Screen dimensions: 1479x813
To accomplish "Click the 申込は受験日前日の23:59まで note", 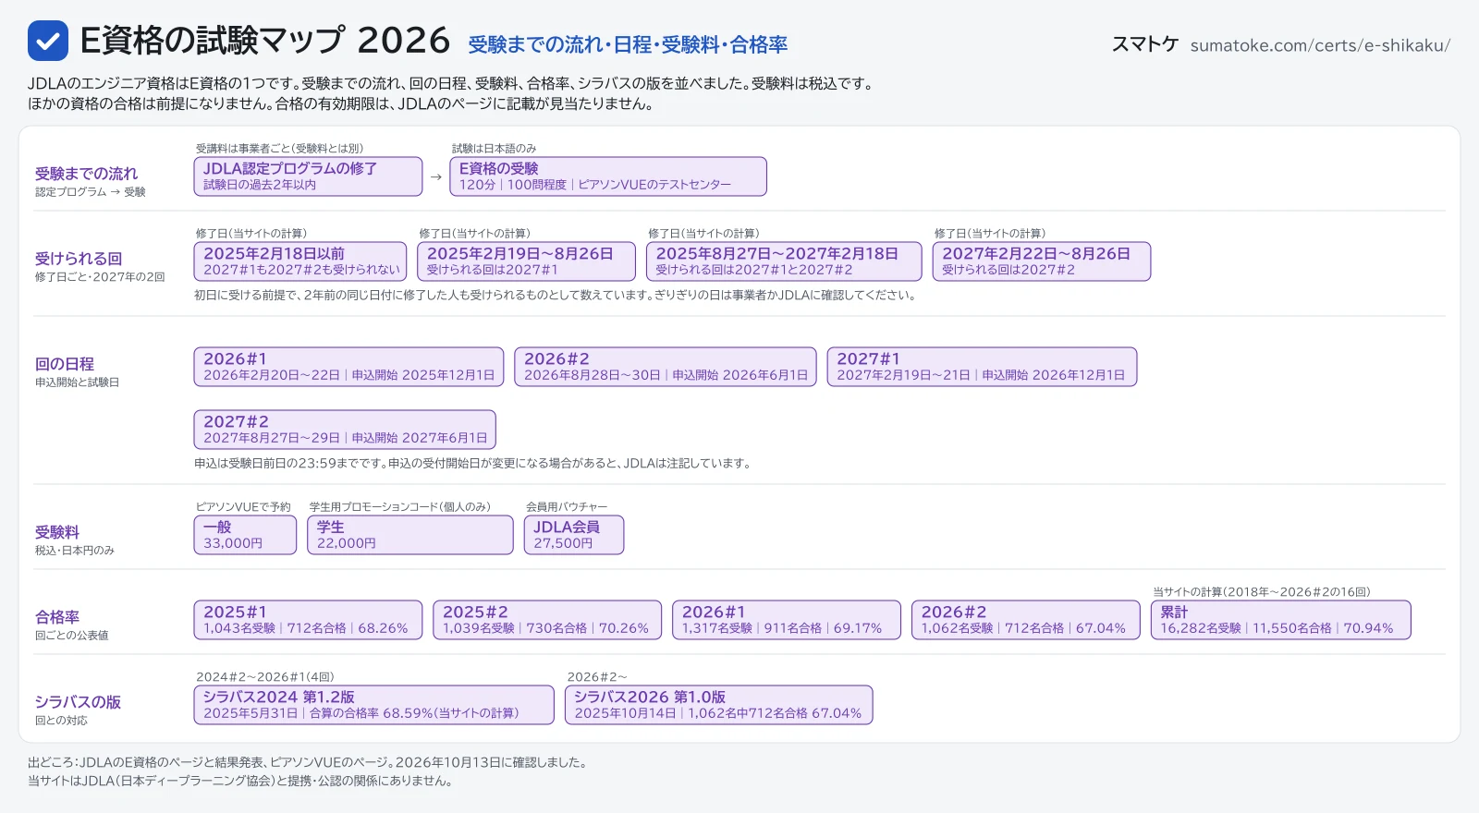I will click(472, 463).
